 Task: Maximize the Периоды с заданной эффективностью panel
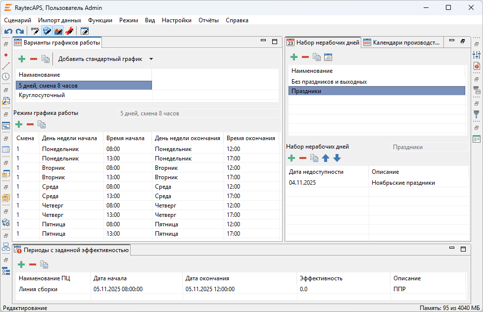coord(463,249)
